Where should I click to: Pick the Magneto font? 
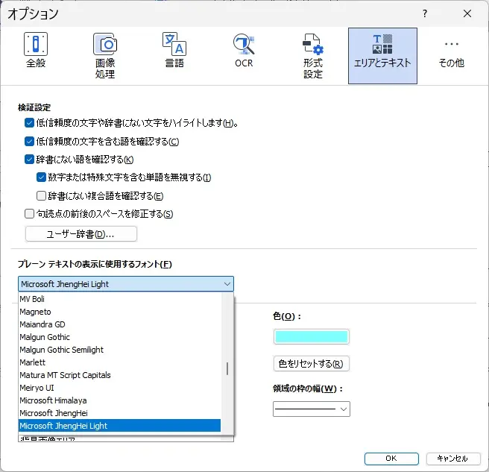(x=120, y=312)
